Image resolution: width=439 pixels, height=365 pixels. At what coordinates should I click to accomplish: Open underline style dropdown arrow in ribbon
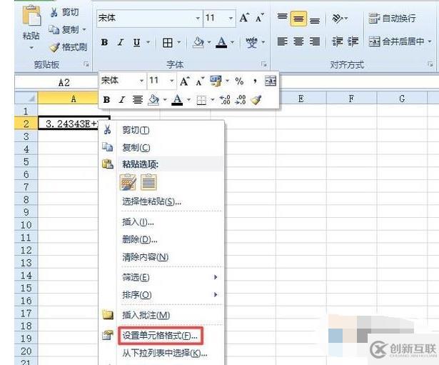point(148,42)
